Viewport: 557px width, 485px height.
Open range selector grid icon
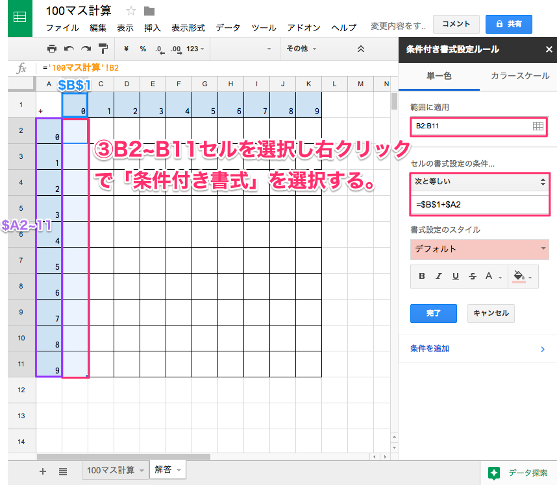pyautogui.click(x=538, y=126)
